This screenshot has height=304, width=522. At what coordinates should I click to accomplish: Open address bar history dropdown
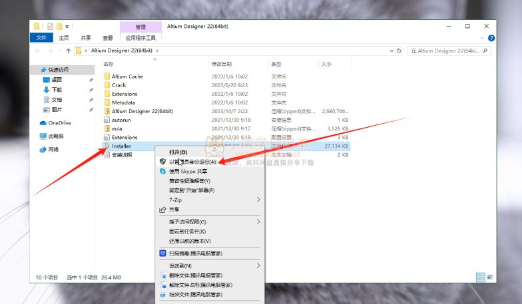391,51
